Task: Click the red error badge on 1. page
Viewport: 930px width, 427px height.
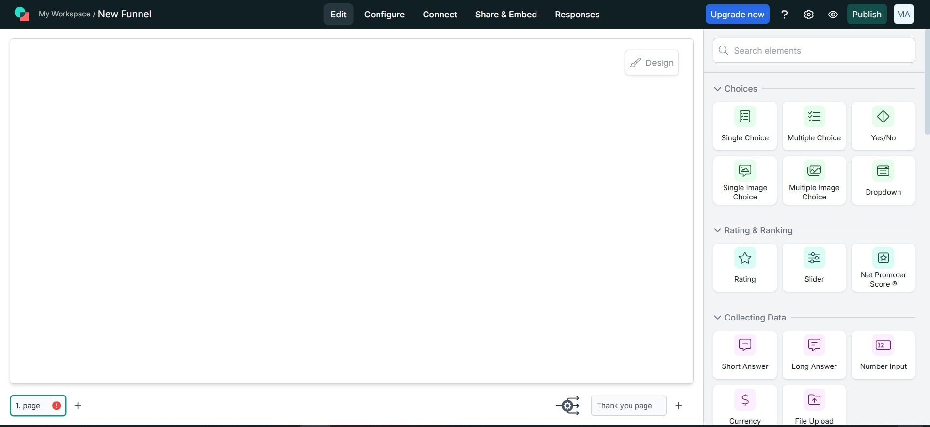Action: click(x=56, y=406)
